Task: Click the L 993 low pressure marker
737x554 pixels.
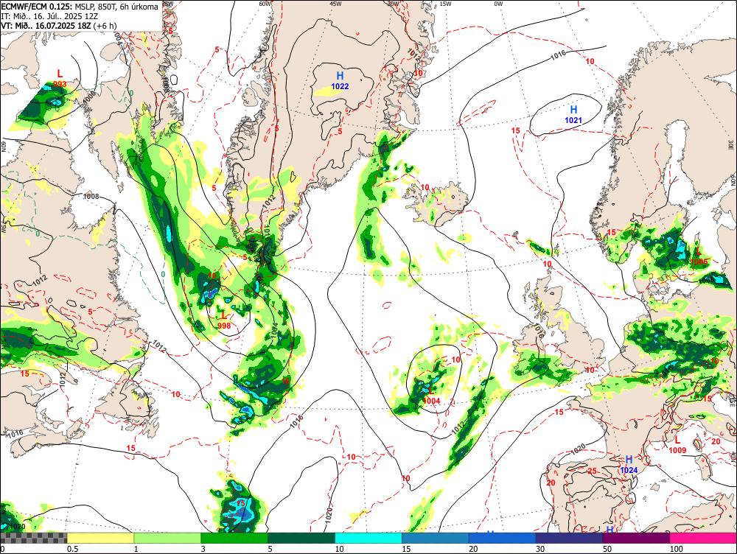Action: pos(60,79)
